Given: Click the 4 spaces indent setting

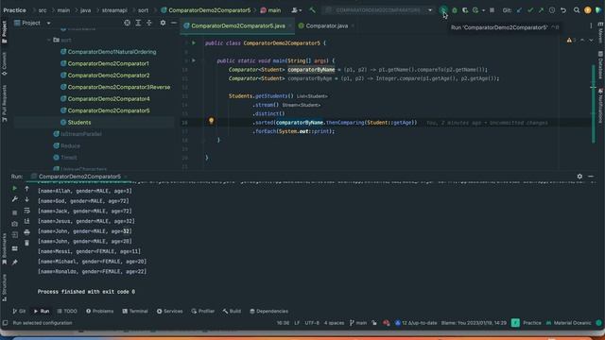Looking at the screenshot, I should point(334,323).
